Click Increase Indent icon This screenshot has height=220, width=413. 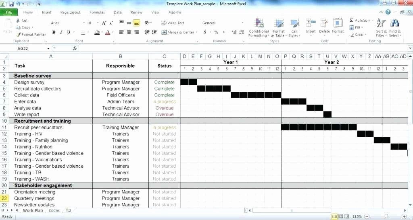coord(154,32)
